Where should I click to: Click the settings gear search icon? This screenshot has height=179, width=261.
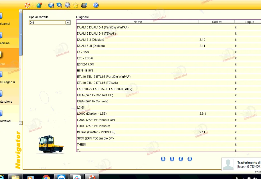68,5
